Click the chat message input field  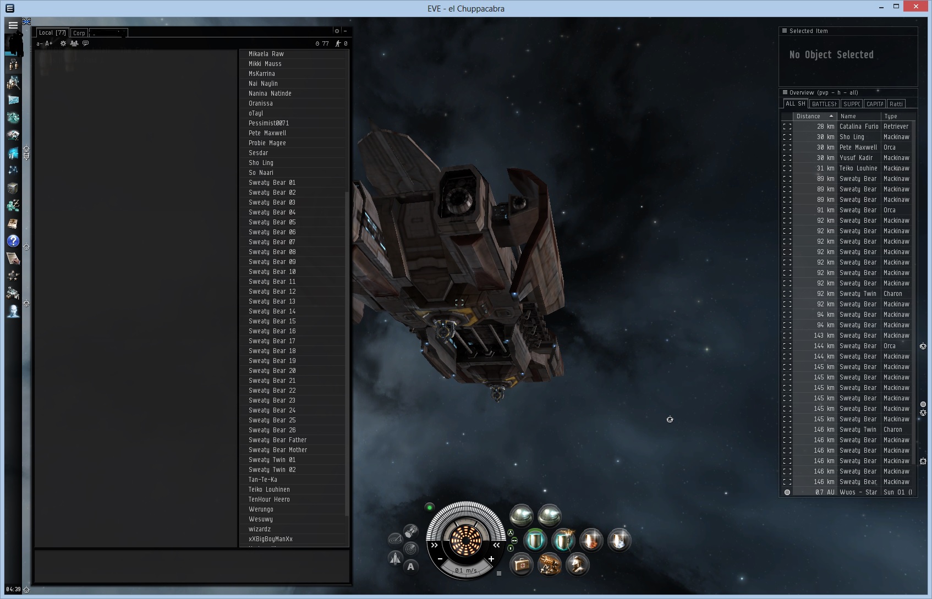point(192,566)
